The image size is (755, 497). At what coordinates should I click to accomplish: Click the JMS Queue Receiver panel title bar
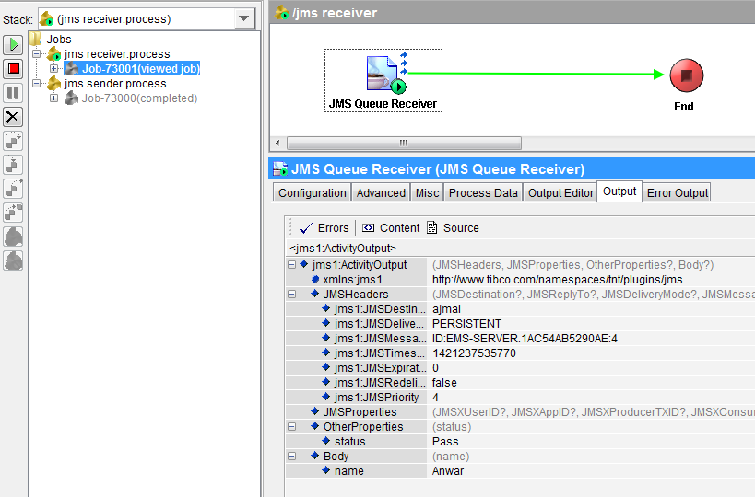click(x=512, y=168)
